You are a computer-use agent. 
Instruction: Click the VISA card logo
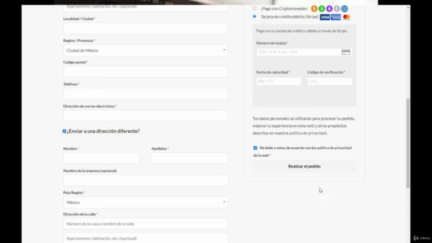325,17
